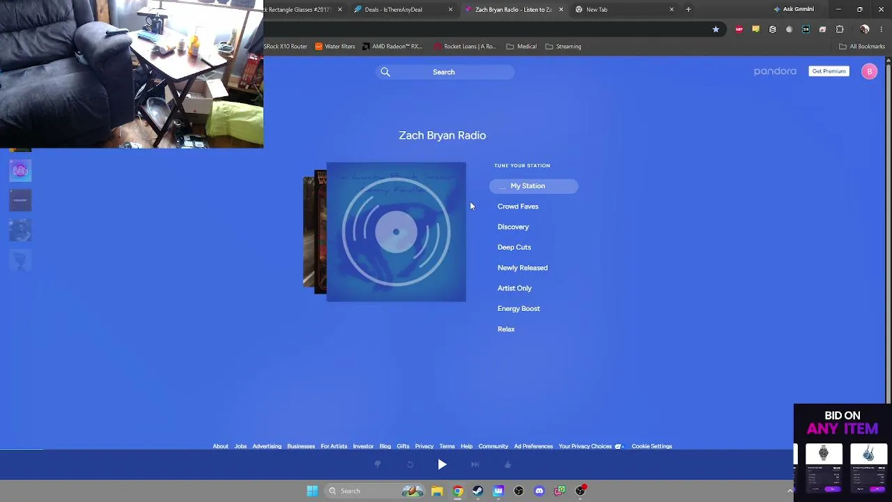Open the Advertising footer link
The height and width of the screenshot is (502, 892).
point(267,446)
